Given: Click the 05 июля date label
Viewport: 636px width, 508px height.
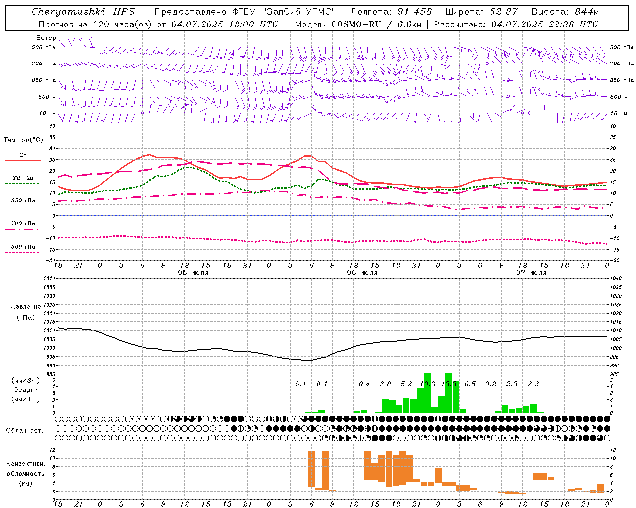Looking at the screenshot, I should 193,272.
